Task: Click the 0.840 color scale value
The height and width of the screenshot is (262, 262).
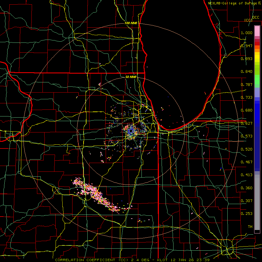Action: click(247, 72)
